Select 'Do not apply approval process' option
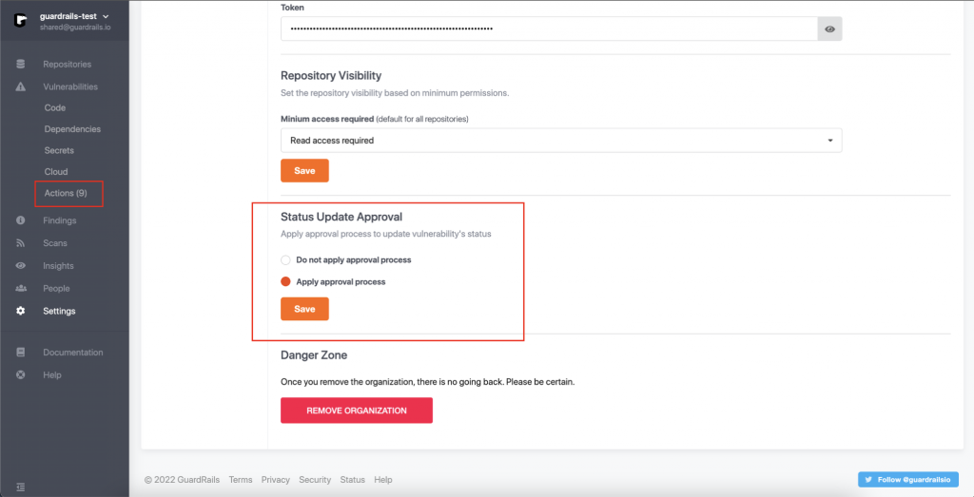Viewport: 974px width, 497px height. 285,259
